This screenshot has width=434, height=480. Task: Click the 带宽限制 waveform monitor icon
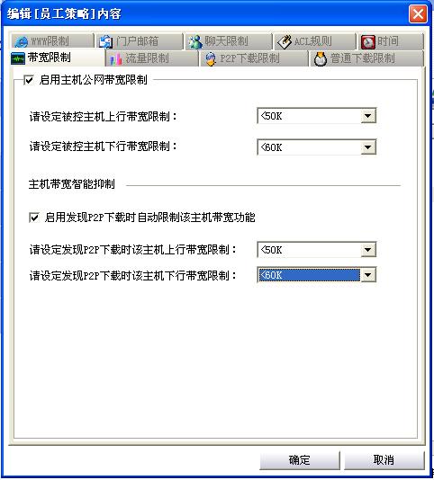18,58
